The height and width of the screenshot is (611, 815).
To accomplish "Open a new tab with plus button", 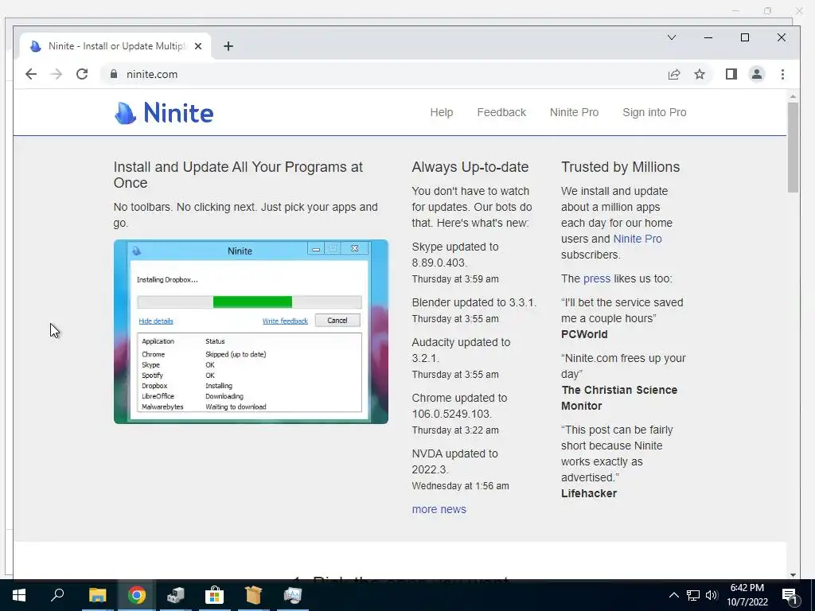I will coord(228,46).
